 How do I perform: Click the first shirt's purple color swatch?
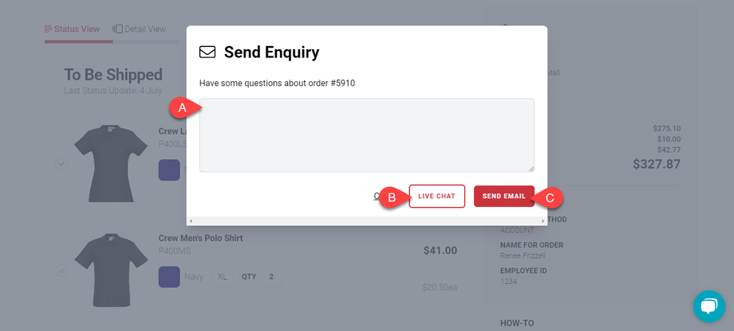[x=169, y=170]
